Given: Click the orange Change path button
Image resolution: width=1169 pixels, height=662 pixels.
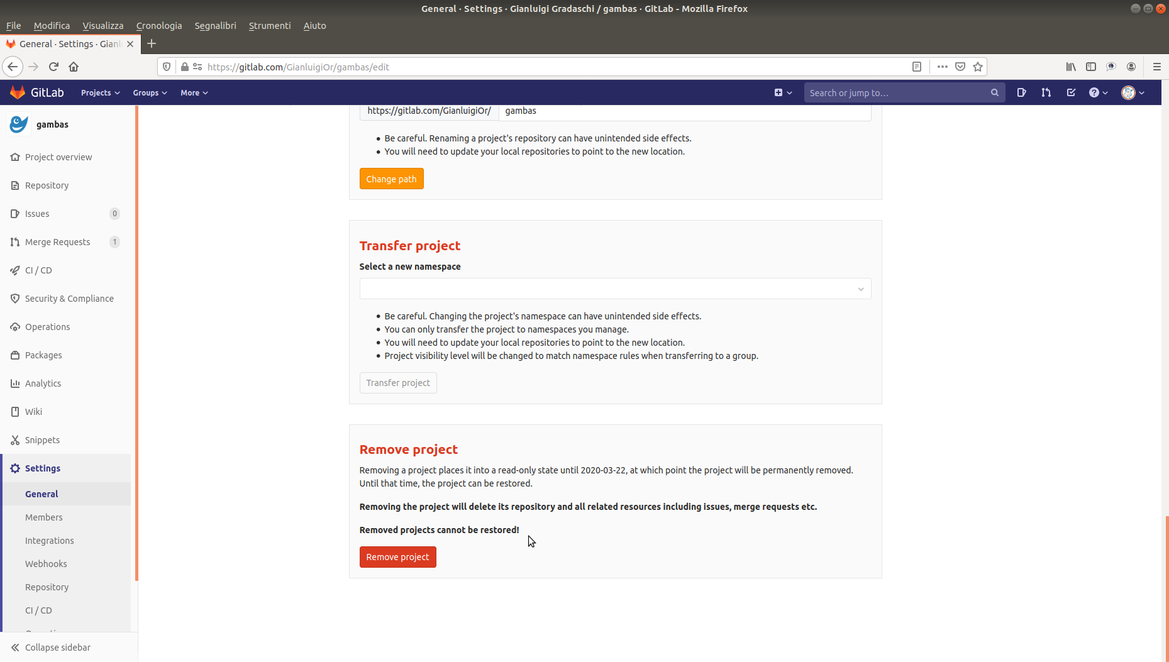Looking at the screenshot, I should [x=391, y=179].
